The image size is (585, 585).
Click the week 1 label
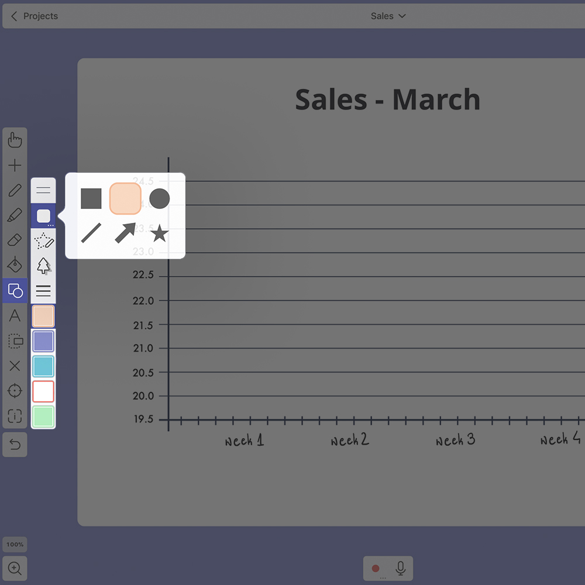tap(245, 441)
